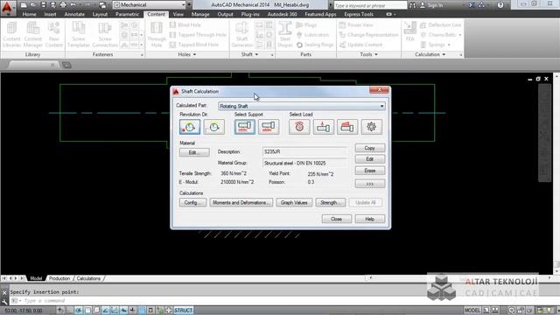Open Annotate ribbon tab
The width and height of the screenshot is (560, 315).
click(x=74, y=14)
